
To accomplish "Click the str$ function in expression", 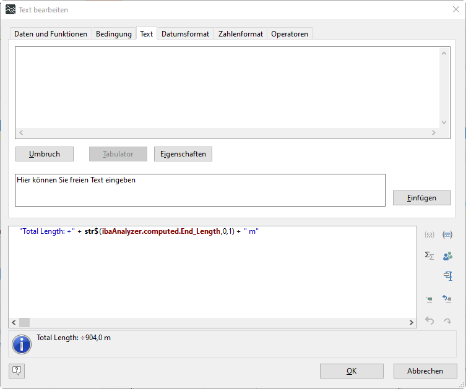I will [92, 231].
